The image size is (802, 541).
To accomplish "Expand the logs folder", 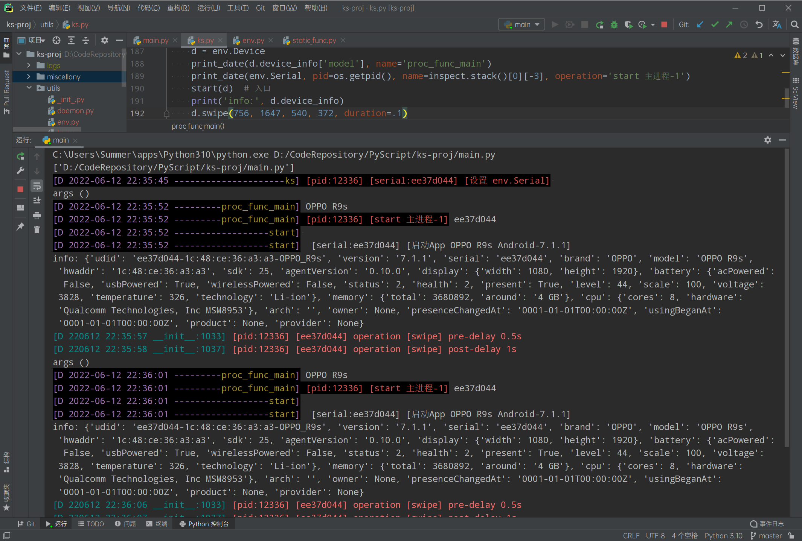I will coord(29,65).
